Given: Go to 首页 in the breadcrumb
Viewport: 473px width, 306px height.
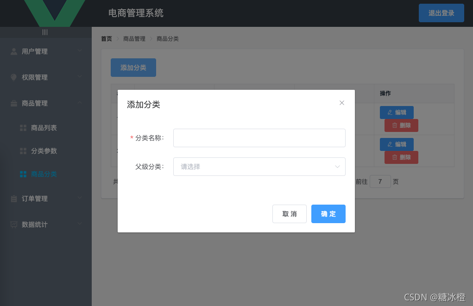Looking at the screenshot, I should [106, 38].
